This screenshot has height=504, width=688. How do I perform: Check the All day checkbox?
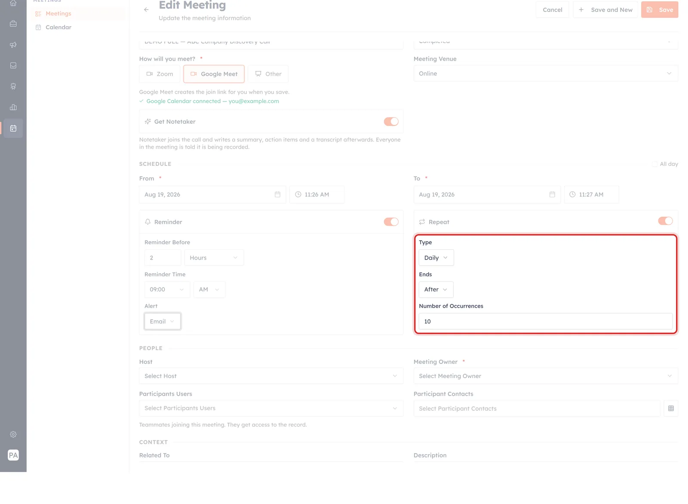click(x=654, y=164)
